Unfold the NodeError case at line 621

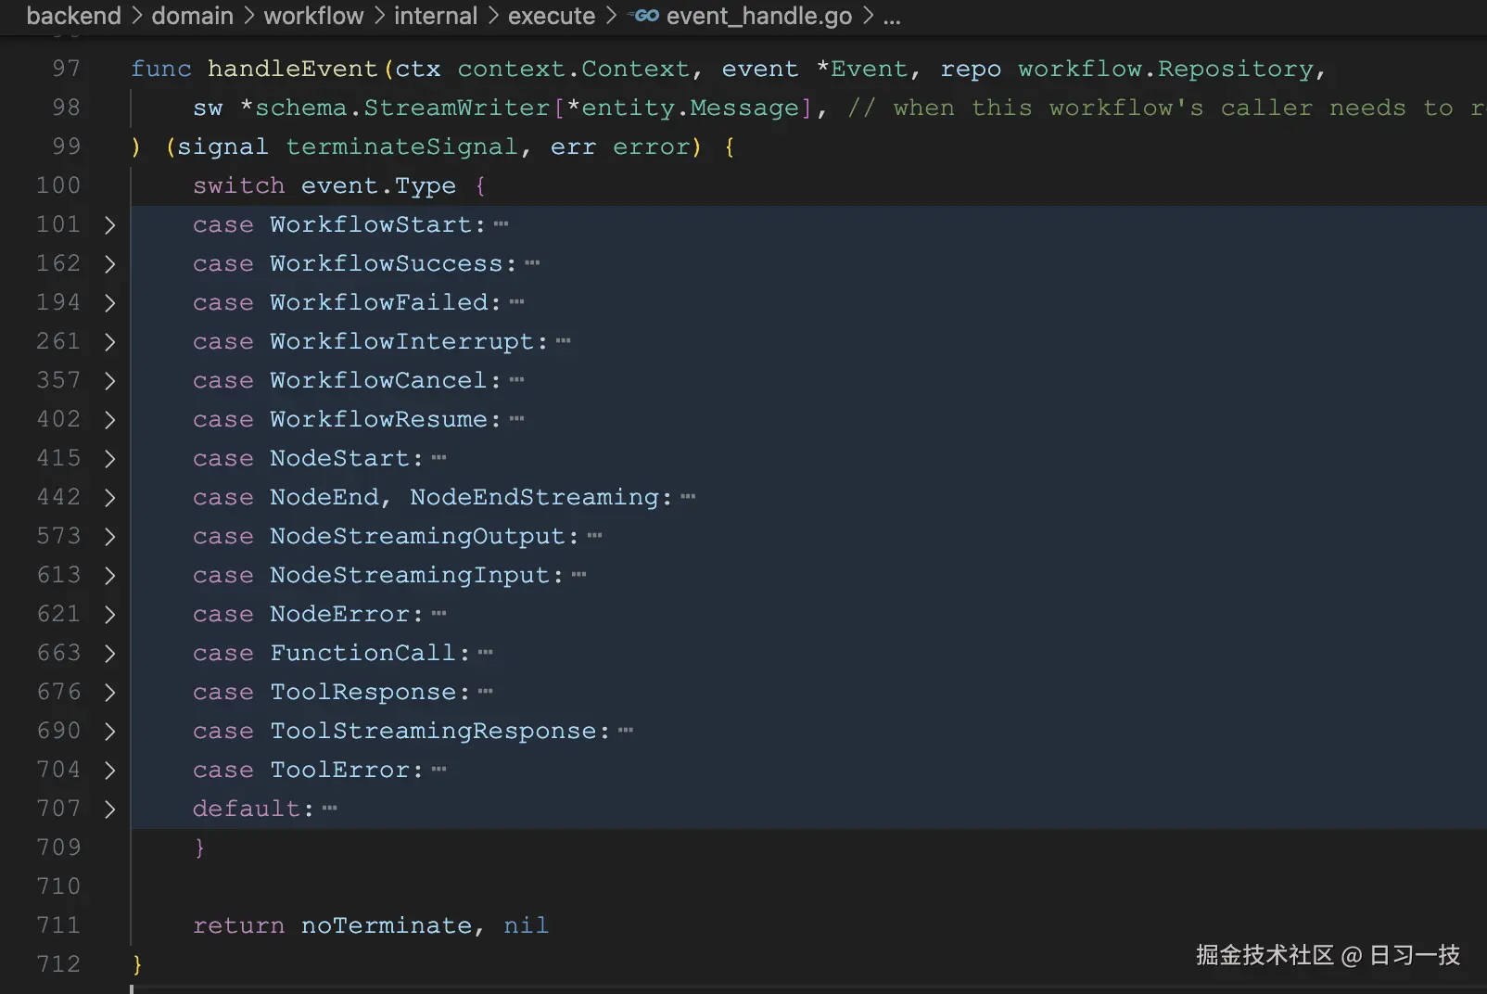click(109, 614)
